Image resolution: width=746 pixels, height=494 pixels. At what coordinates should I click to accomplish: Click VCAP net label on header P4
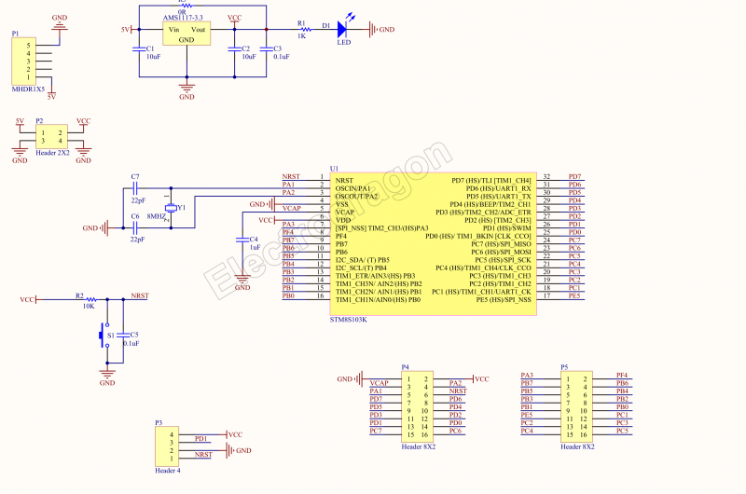pyautogui.click(x=380, y=383)
